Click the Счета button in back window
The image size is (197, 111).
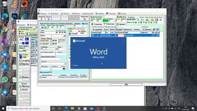[x=24, y=89]
